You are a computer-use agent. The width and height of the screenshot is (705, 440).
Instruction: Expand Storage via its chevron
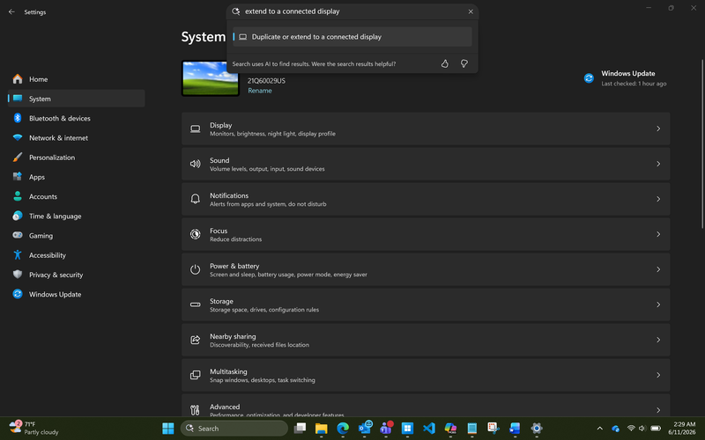pyautogui.click(x=658, y=304)
